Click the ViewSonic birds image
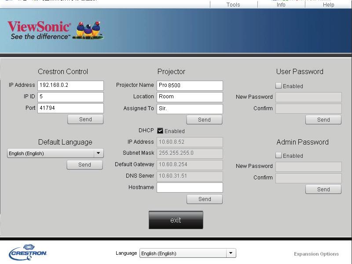 (x=88, y=30)
